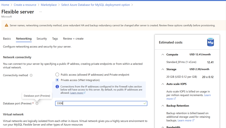Click the green checkmark in the Database port field
Viewport: 226px width, 128px height.
(145, 103)
